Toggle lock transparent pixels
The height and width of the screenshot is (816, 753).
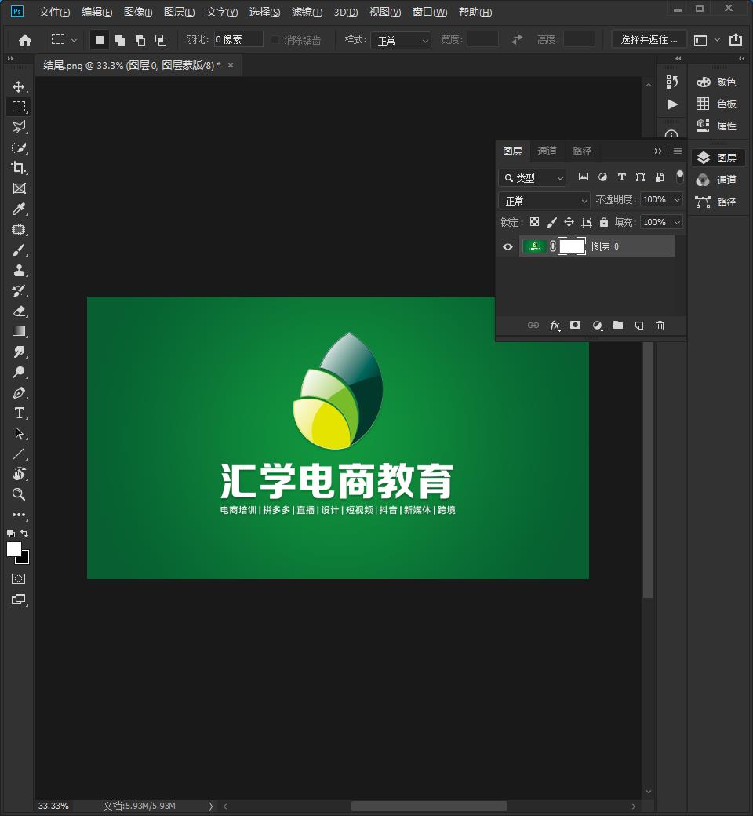coord(534,222)
